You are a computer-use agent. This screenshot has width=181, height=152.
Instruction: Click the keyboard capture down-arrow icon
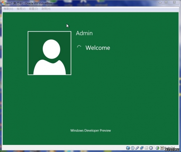(x=162, y=148)
